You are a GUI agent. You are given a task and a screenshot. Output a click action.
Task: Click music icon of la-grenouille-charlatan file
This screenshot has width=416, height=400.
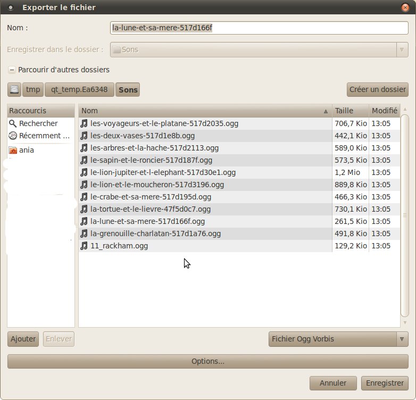click(84, 234)
